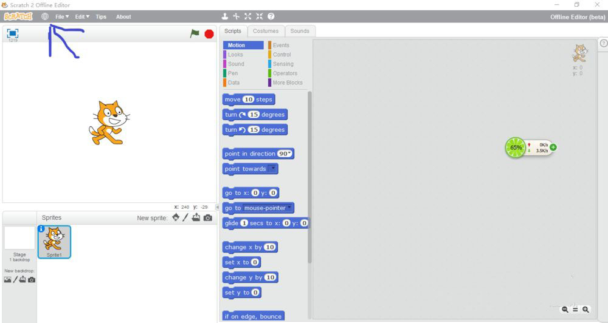Click the green flag to start
608x323 pixels.
point(195,34)
